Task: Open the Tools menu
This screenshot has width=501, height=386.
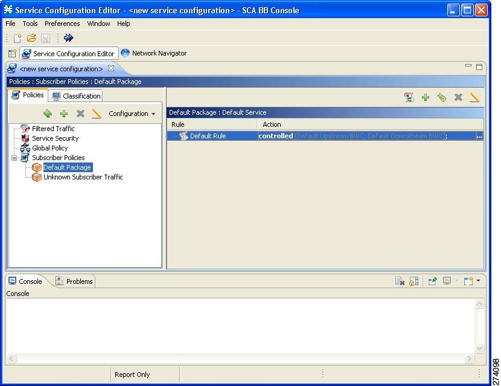Action: [x=30, y=24]
